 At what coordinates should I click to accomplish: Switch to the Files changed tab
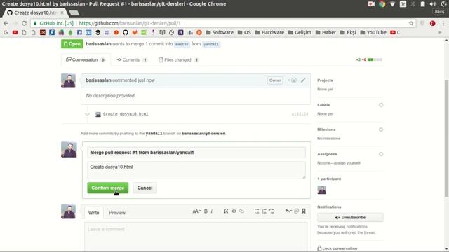click(178, 59)
